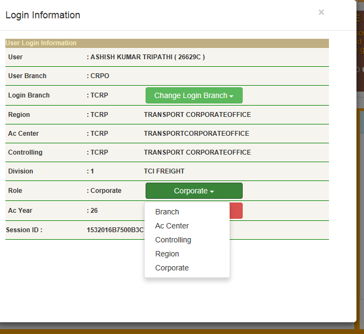Click the Ac Year value 26
The image size is (364, 334).
(94, 211)
